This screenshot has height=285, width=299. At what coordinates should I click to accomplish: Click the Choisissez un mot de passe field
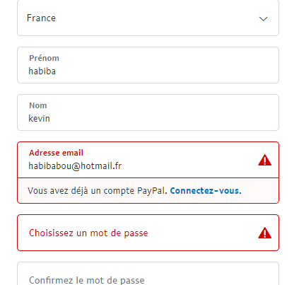tap(148, 233)
